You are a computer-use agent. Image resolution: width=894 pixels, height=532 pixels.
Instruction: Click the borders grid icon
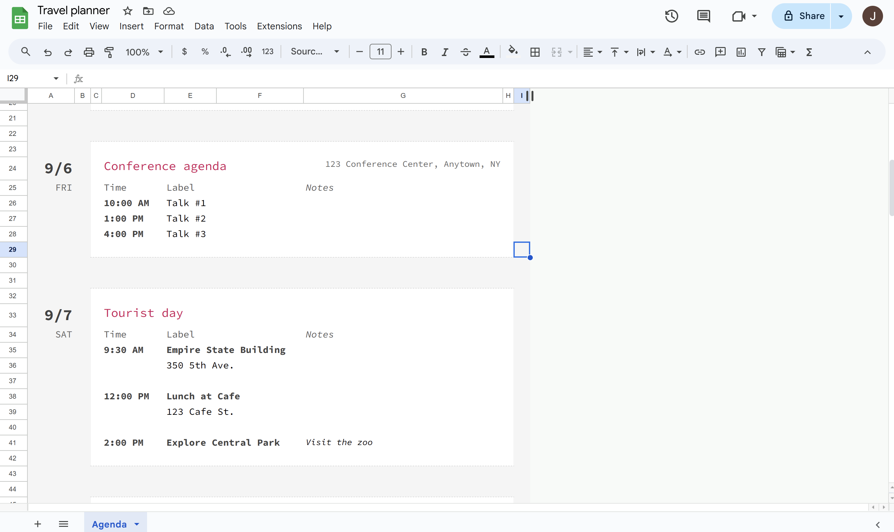pyautogui.click(x=535, y=52)
